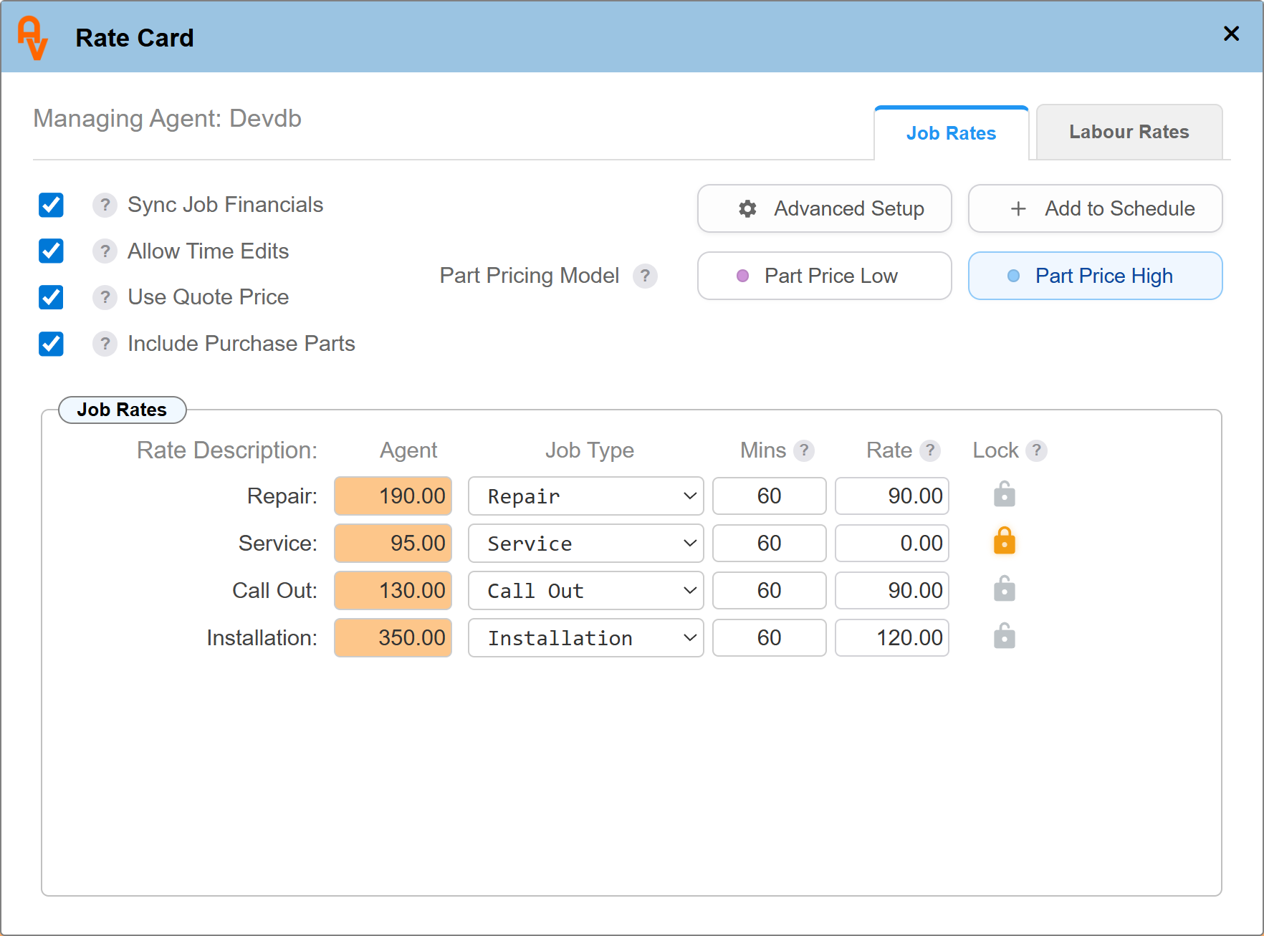Open the Repair job type dropdown
Viewport: 1264px width, 936px height.
(x=585, y=496)
